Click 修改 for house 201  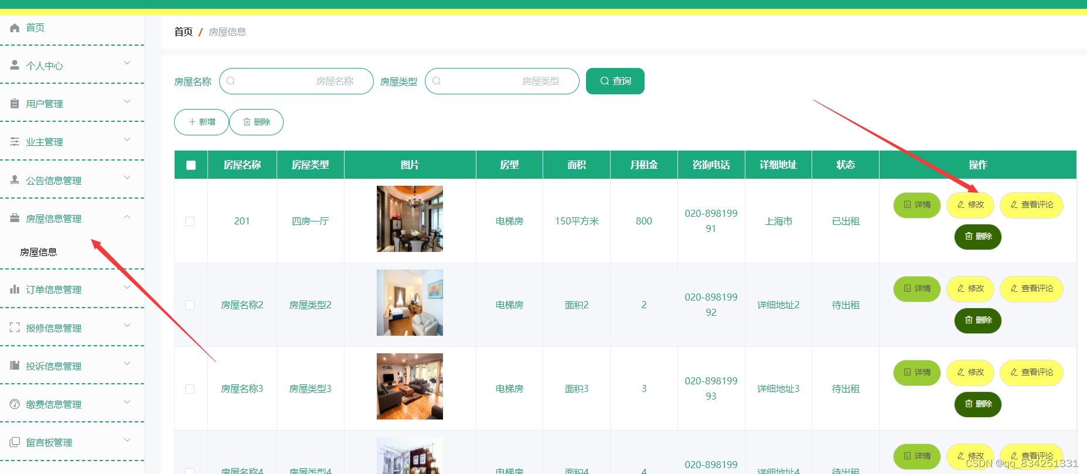point(970,205)
